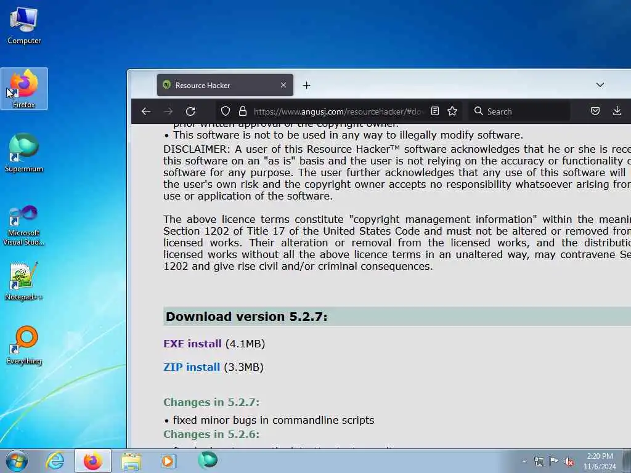Screen dimensions: 631x473
Task: Show hidden system tray icons arrow
Action: pyautogui.click(x=524, y=462)
